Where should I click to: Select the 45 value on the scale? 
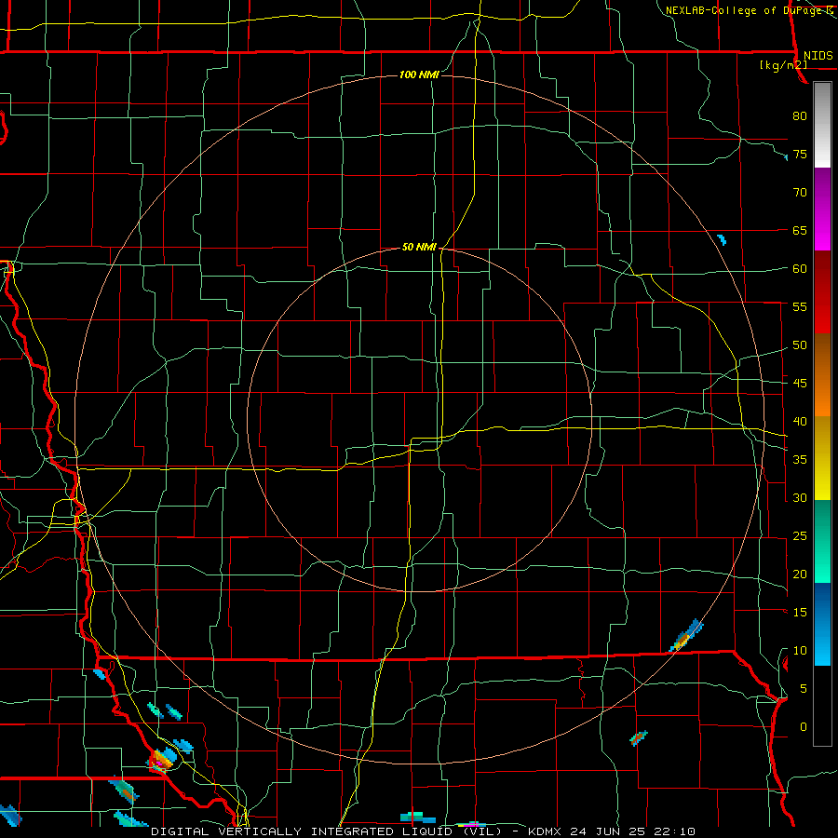(800, 384)
